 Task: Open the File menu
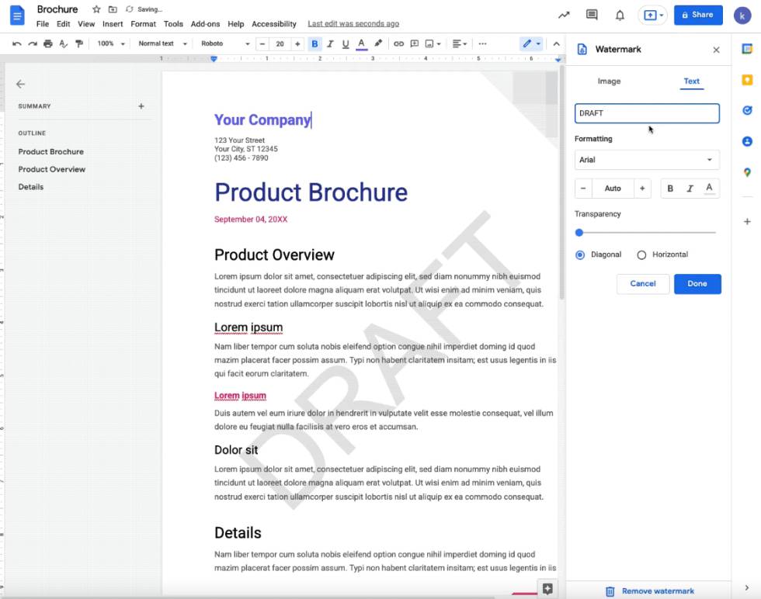(x=42, y=24)
